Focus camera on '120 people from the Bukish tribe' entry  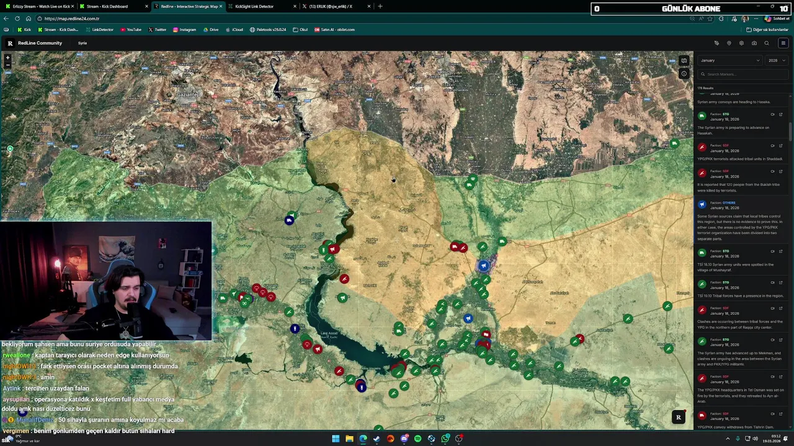pyautogui.click(x=772, y=172)
